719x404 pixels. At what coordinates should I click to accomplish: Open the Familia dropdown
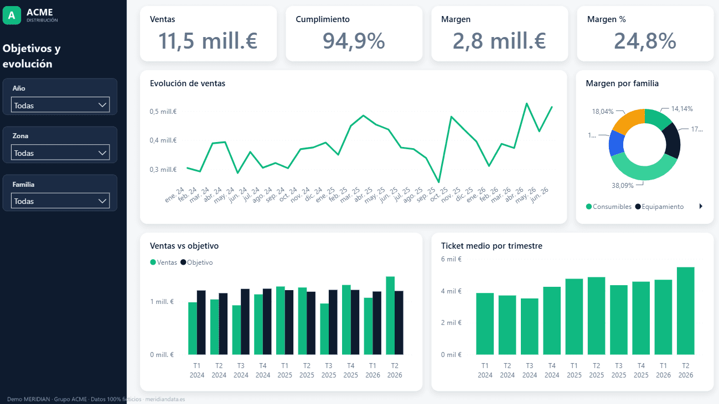60,201
